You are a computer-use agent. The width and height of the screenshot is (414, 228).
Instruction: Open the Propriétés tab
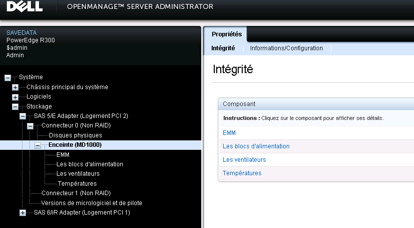(x=227, y=34)
